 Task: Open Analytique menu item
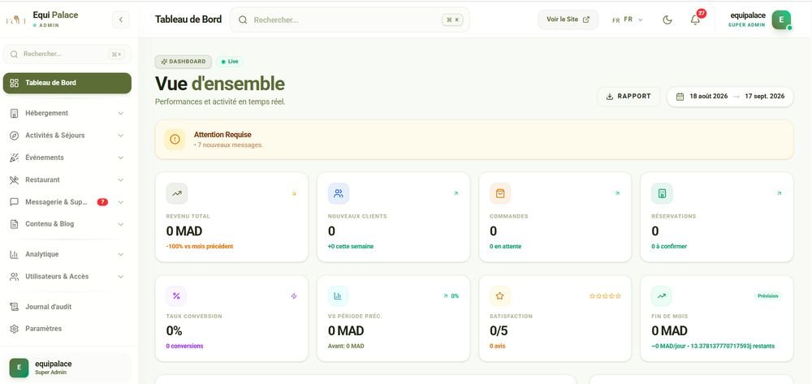coord(67,255)
